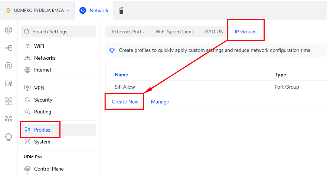Expand the UDMPRO FYDELIA EMEA site dropdown
Image resolution: width=327 pixels, height=175 pixels.
[37, 10]
